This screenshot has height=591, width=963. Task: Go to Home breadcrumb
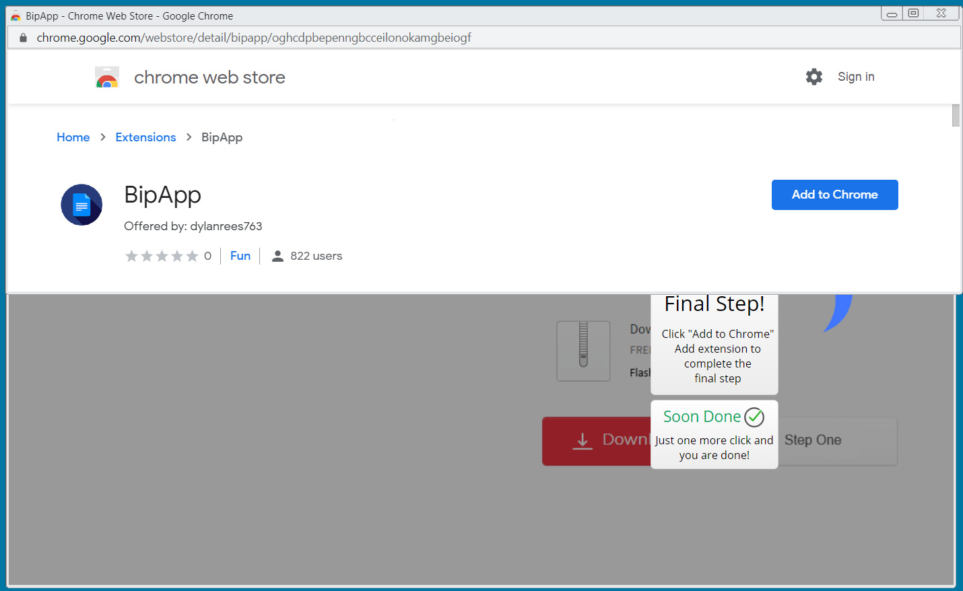(73, 137)
